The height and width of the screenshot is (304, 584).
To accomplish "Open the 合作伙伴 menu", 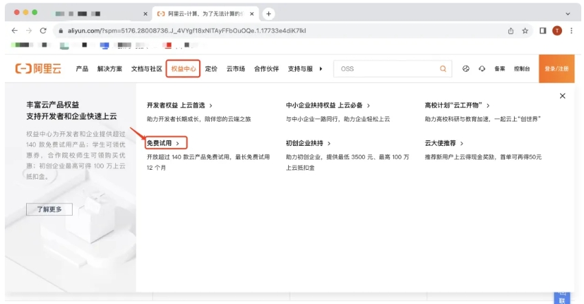I will [x=266, y=68].
